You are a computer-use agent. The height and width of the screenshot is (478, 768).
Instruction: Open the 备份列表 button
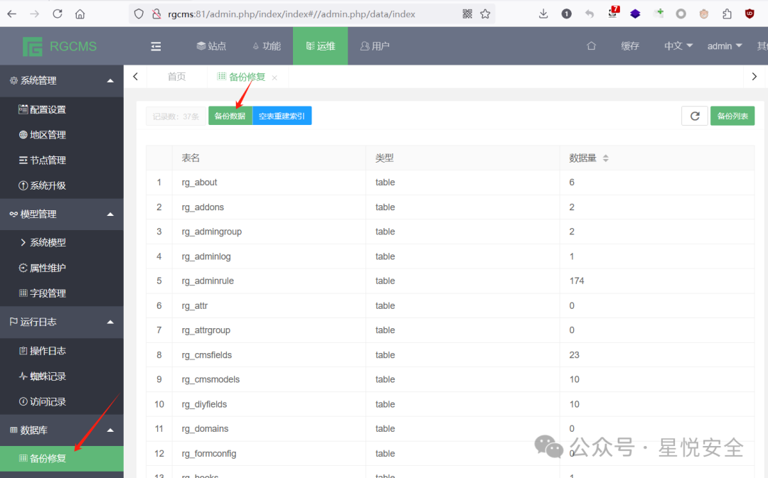click(x=732, y=116)
